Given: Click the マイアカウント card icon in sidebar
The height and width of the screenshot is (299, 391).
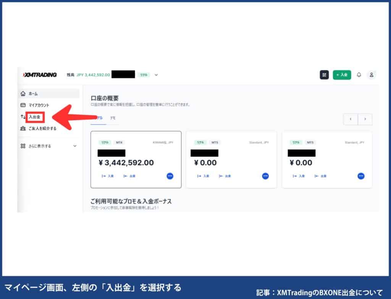Looking at the screenshot, I should coord(23,105).
